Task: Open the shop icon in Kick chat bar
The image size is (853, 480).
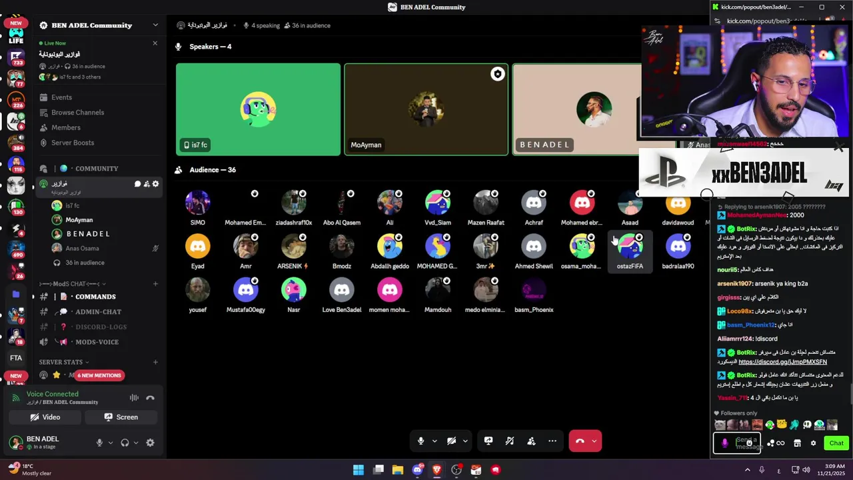Action: click(x=797, y=443)
